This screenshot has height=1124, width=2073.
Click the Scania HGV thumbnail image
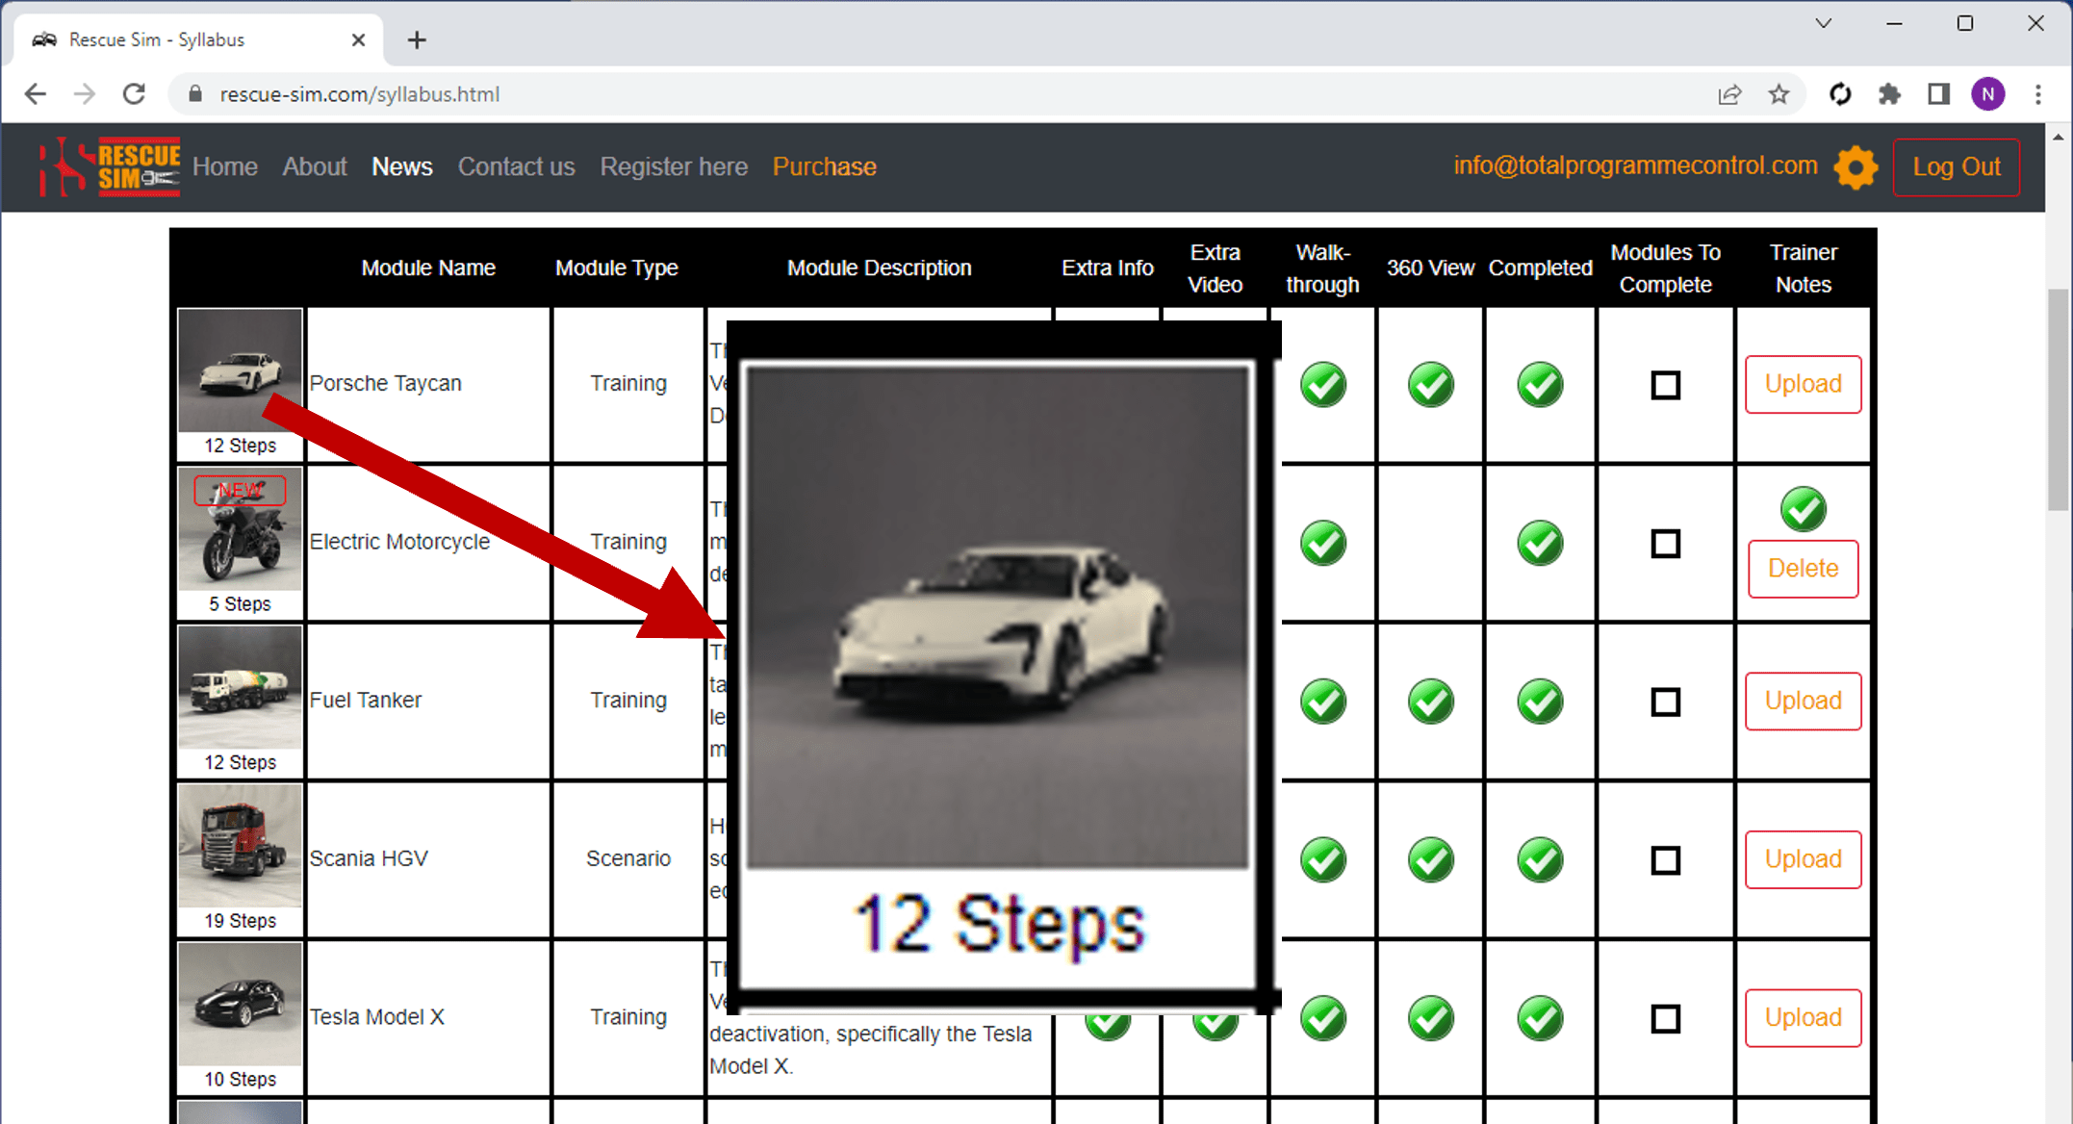point(240,846)
